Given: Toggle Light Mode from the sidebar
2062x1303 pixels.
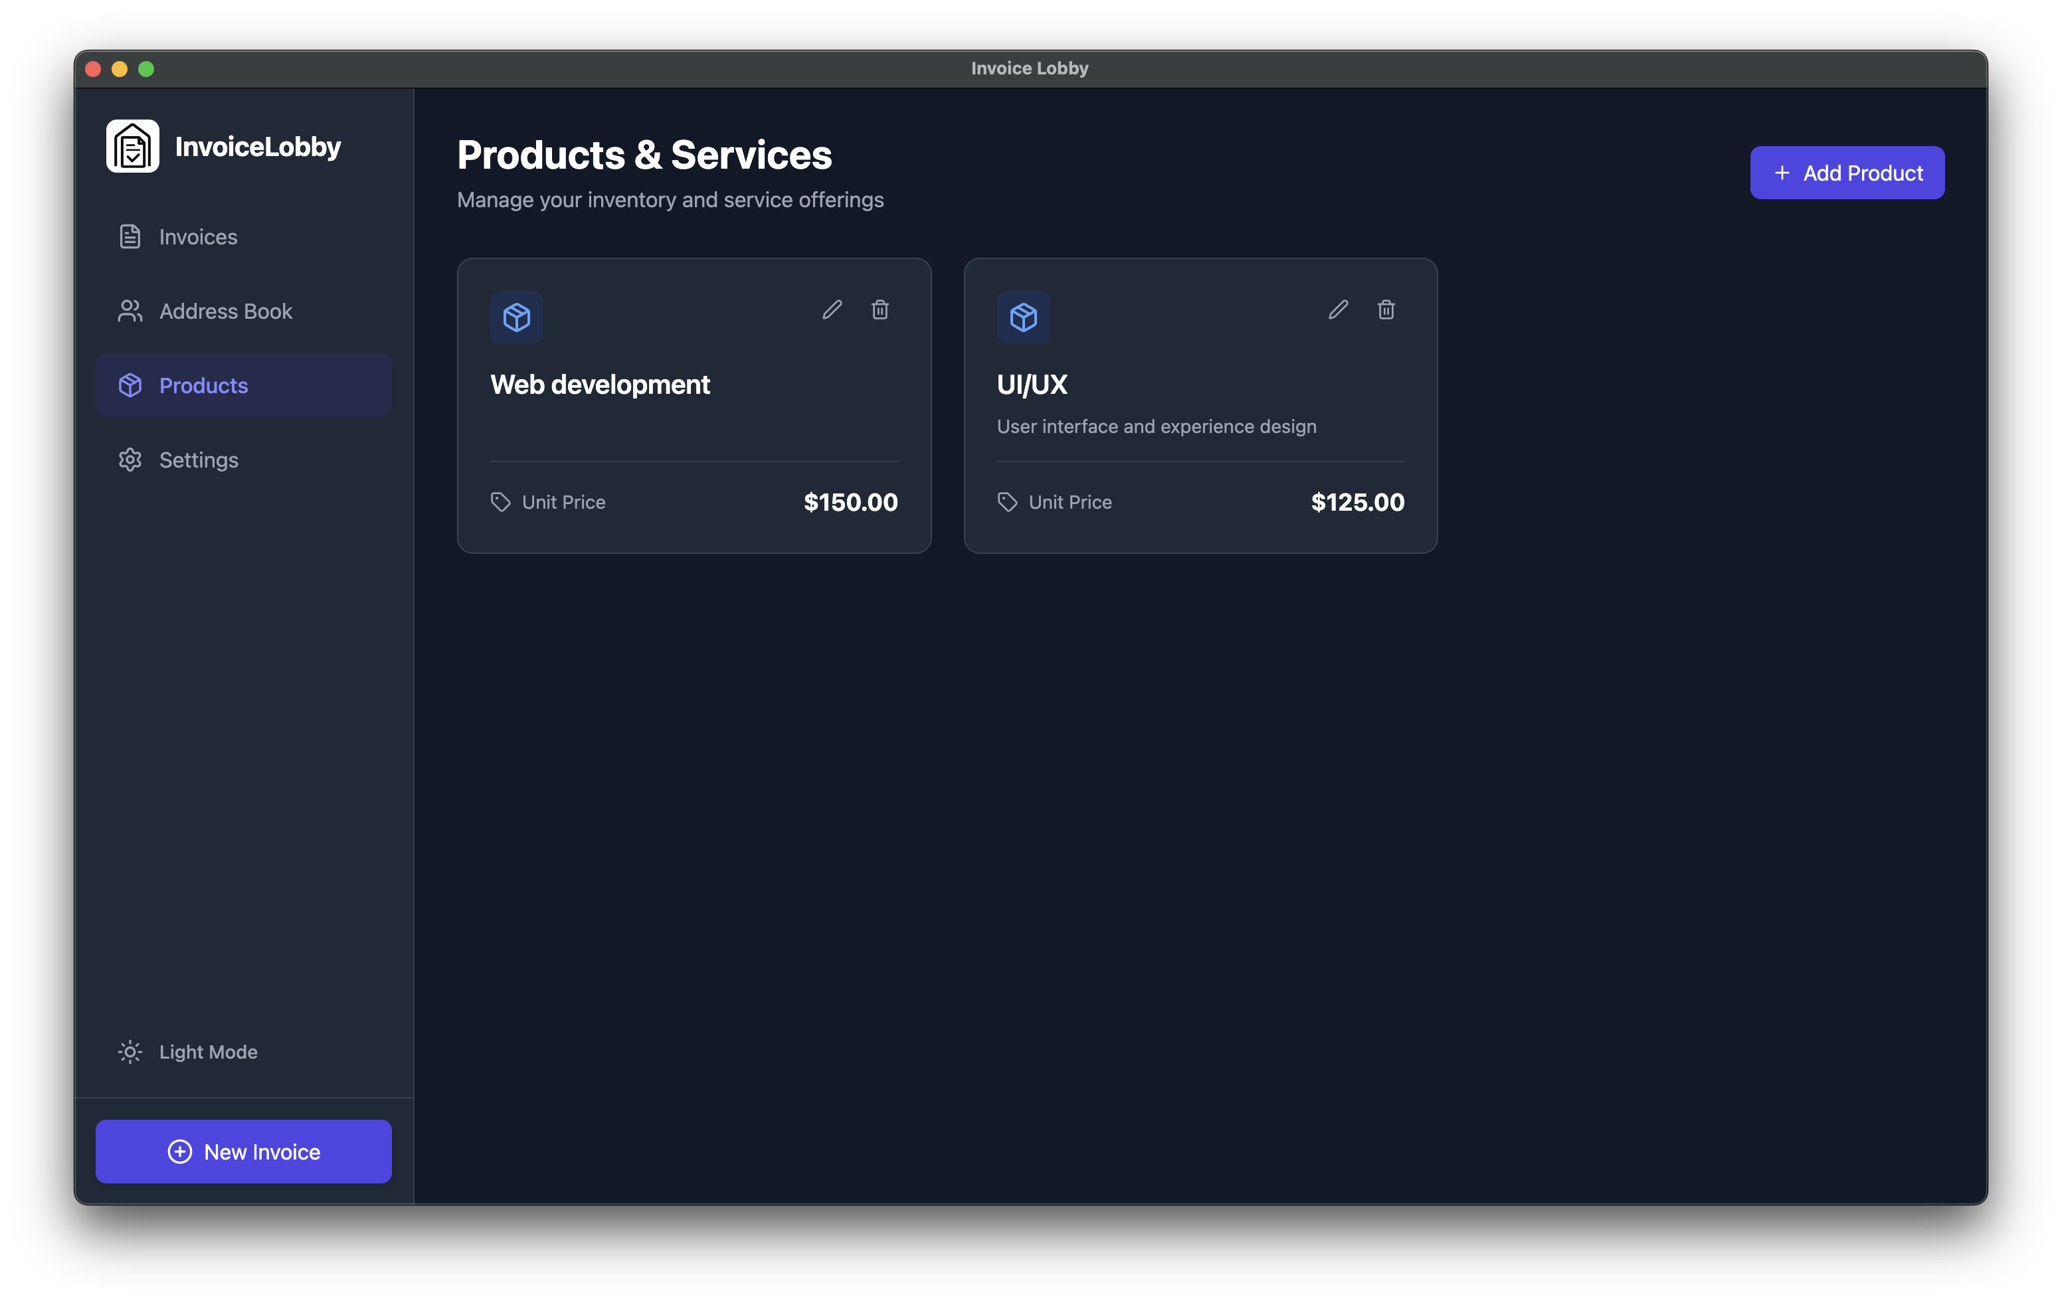Looking at the screenshot, I should (207, 1052).
